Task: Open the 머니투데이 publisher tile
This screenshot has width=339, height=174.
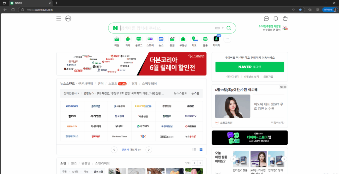Action: [96, 127]
